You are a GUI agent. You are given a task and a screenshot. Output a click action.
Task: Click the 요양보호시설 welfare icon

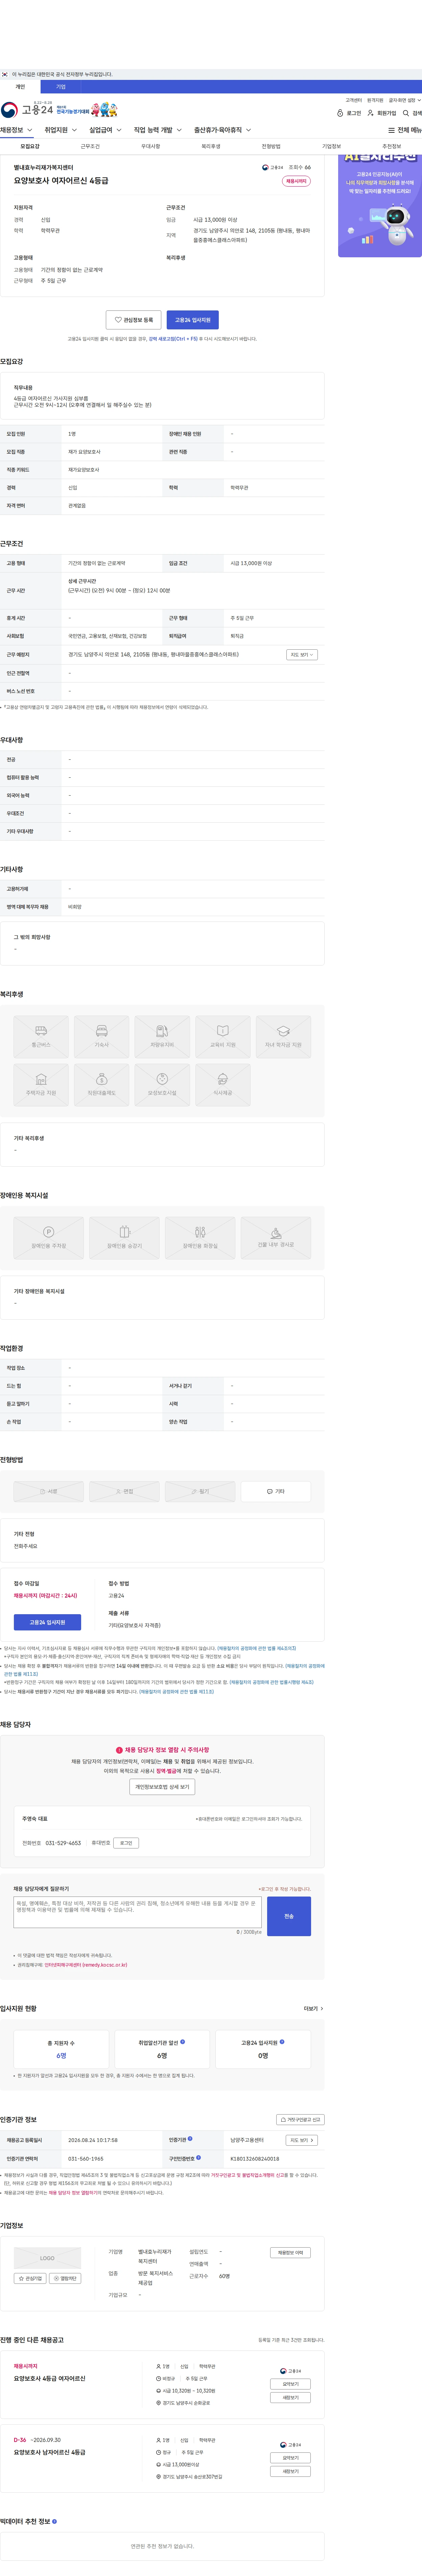click(x=162, y=1085)
